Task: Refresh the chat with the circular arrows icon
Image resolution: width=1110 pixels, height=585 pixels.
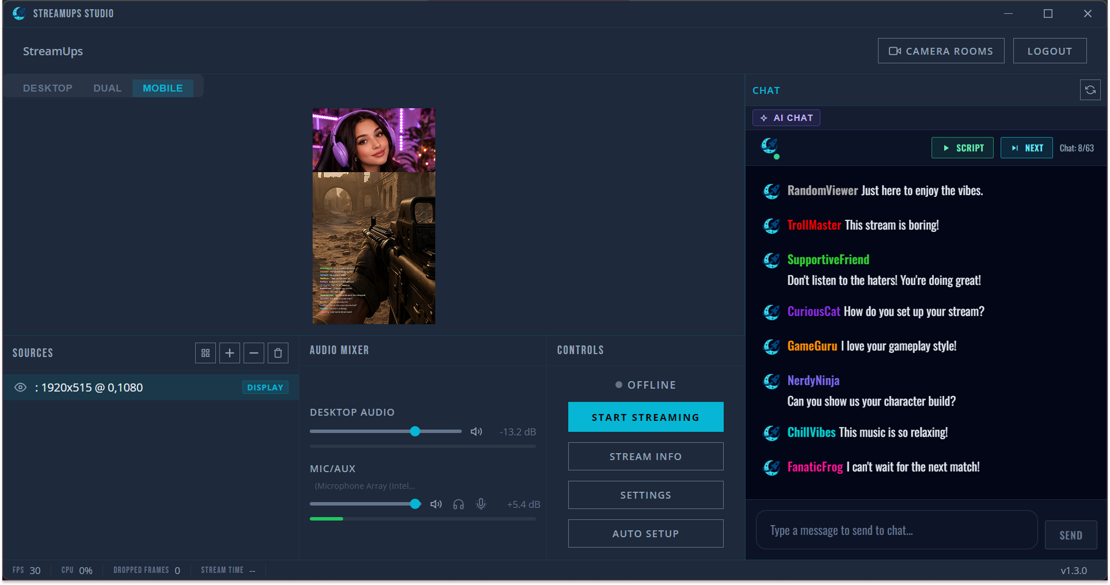Action: click(x=1090, y=90)
